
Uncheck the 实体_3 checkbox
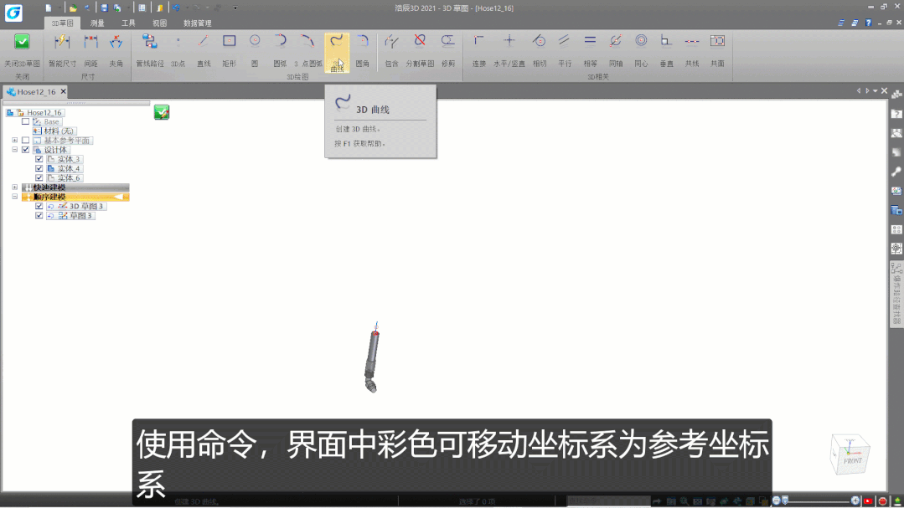[39, 159]
